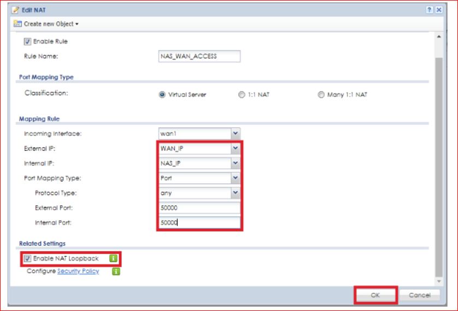Click the Create new Object icon
Image resolution: width=458 pixels, height=311 pixels.
17,24
